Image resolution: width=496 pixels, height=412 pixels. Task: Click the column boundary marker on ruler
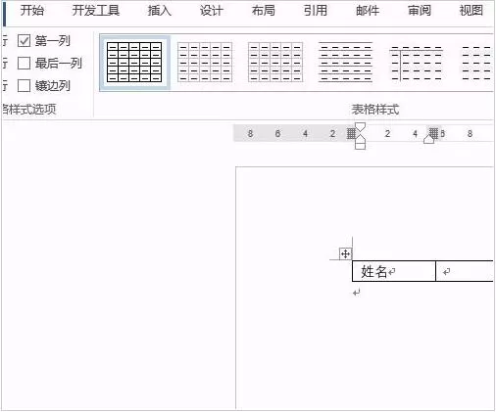click(x=433, y=133)
